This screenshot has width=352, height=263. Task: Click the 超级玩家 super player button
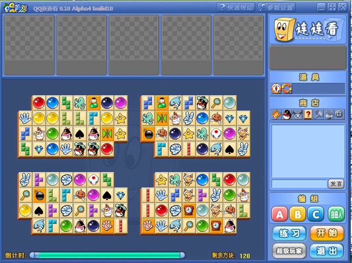pos(289,251)
